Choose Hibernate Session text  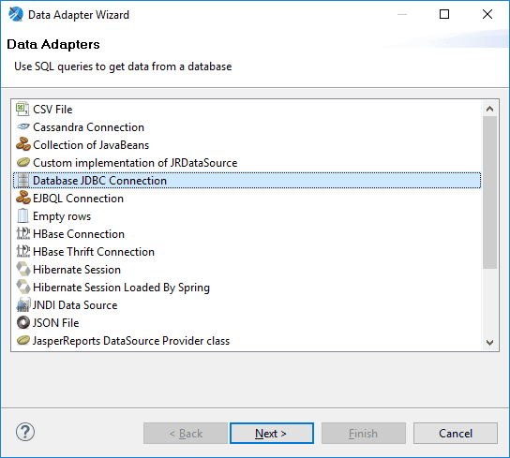pos(77,270)
